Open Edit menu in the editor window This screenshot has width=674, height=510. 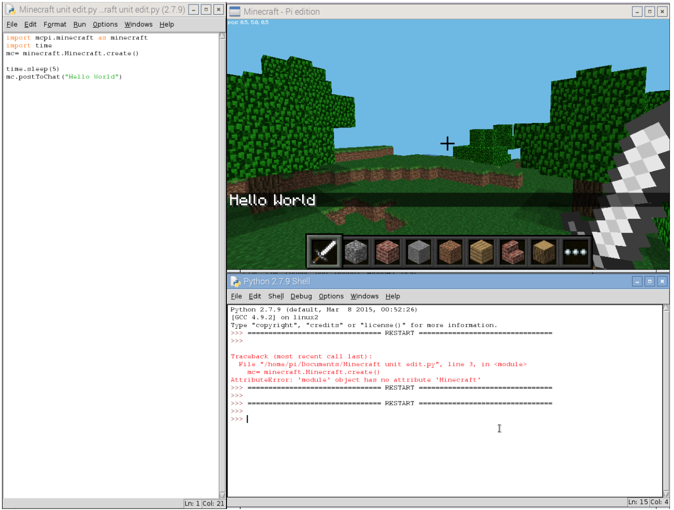point(30,24)
